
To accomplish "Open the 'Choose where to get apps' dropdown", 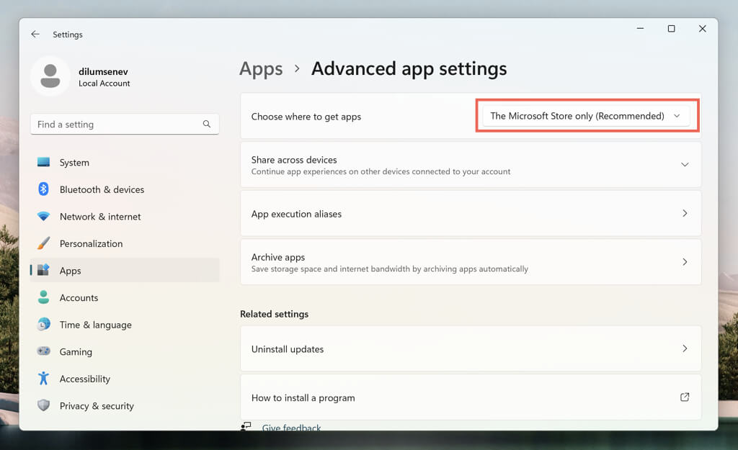I will click(x=585, y=116).
